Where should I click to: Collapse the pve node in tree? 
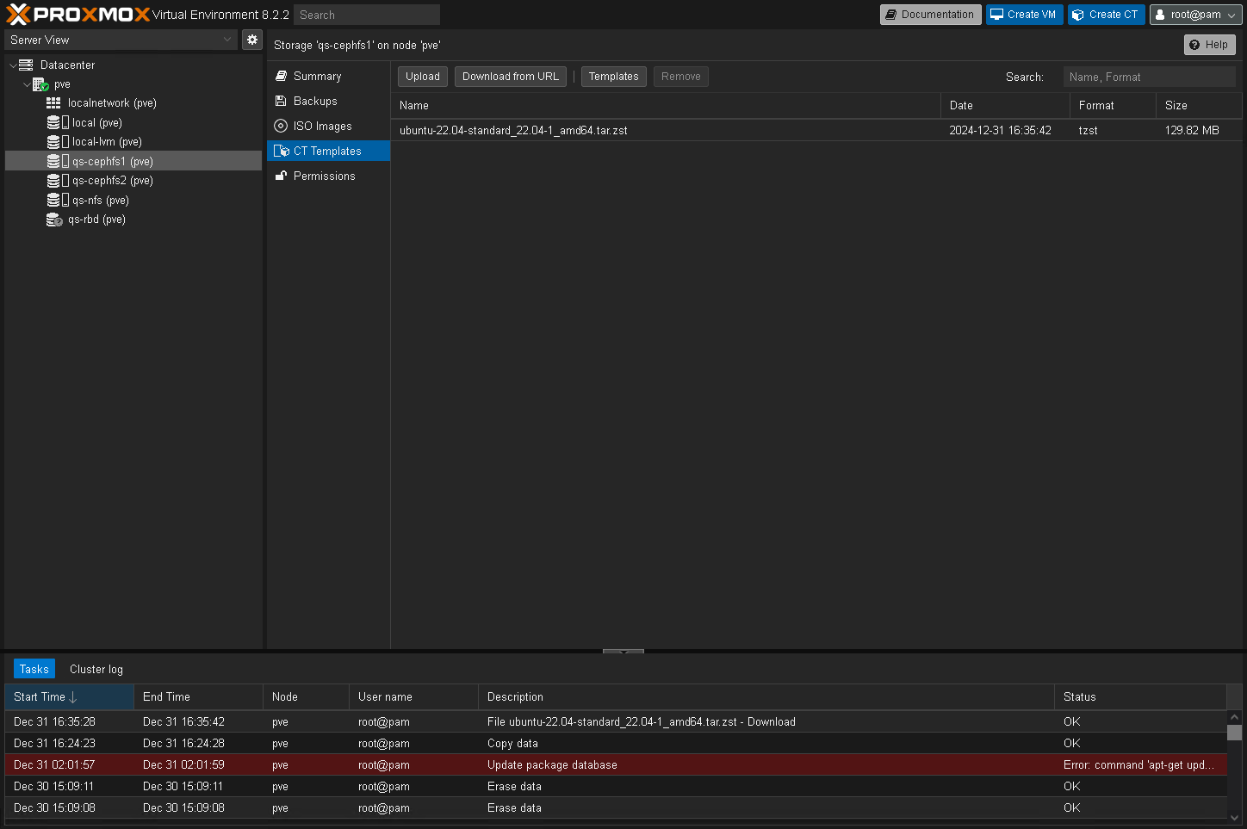pyautogui.click(x=27, y=84)
